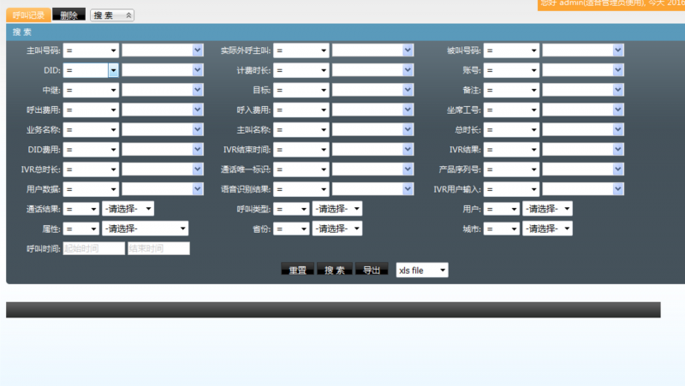The width and height of the screenshot is (685, 386).
Task: Switch to the 呼叫记录 tab
Action: click(28, 15)
